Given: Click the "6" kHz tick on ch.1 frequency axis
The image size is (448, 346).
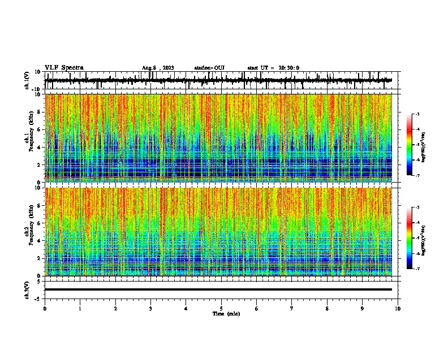Looking at the screenshot, I should [x=39, y=130].
